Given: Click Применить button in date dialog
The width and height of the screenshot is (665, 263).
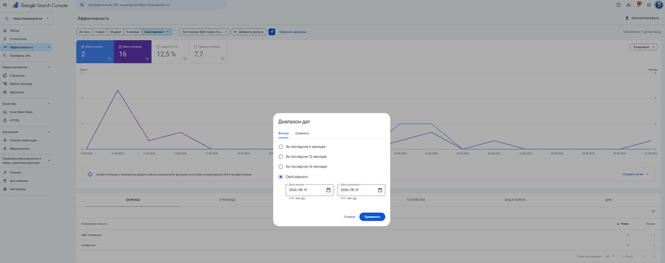Looking at the screenshot, I should (372, 217).
